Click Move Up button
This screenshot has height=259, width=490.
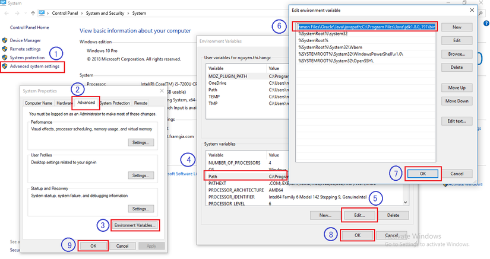(457, 88)
